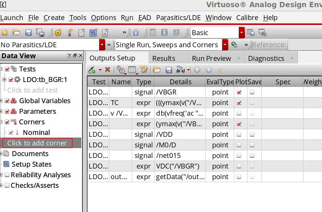Toggle the Global Variables checkbox
Image resolution: width=322 pixels, height=212 pixels.
point(7,101)
